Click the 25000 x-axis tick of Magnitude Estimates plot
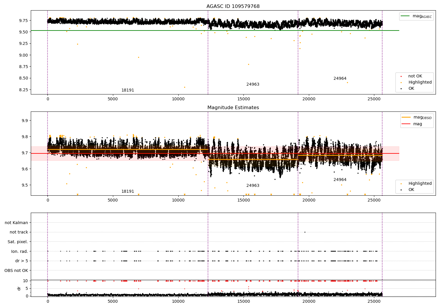Viewport: 440px width, 308px height. coord(374,200)
